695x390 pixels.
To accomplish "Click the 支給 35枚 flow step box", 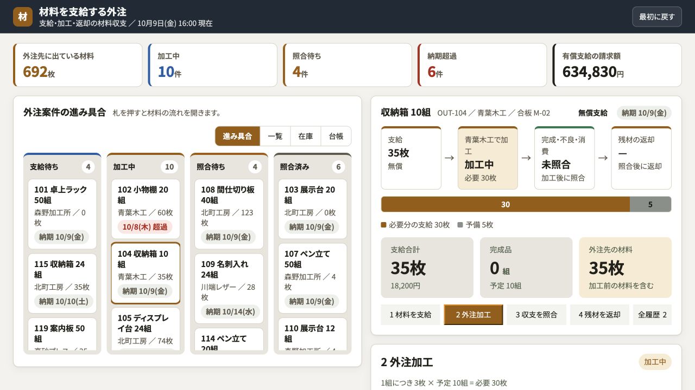I will [411, 158].
